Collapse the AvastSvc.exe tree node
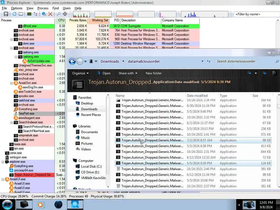 [x=11, y=83]
